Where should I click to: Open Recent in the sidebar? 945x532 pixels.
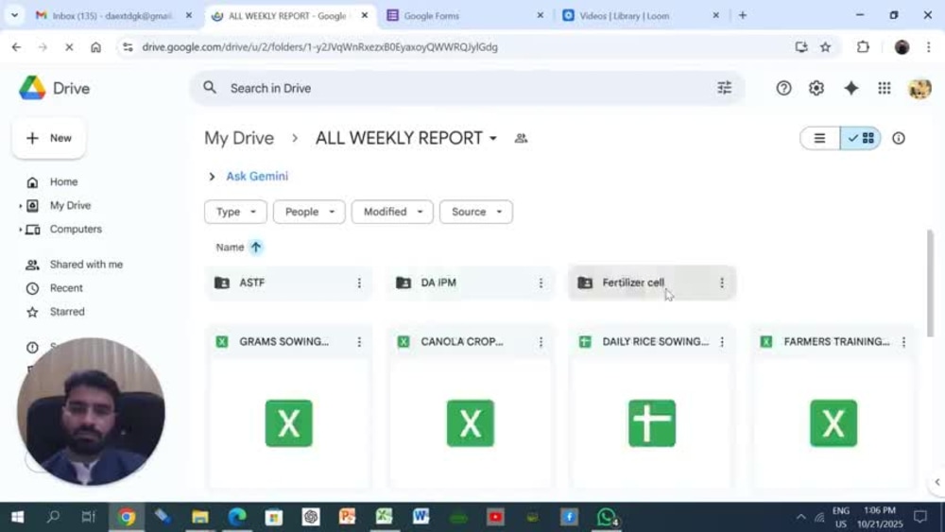pos(66,288)
